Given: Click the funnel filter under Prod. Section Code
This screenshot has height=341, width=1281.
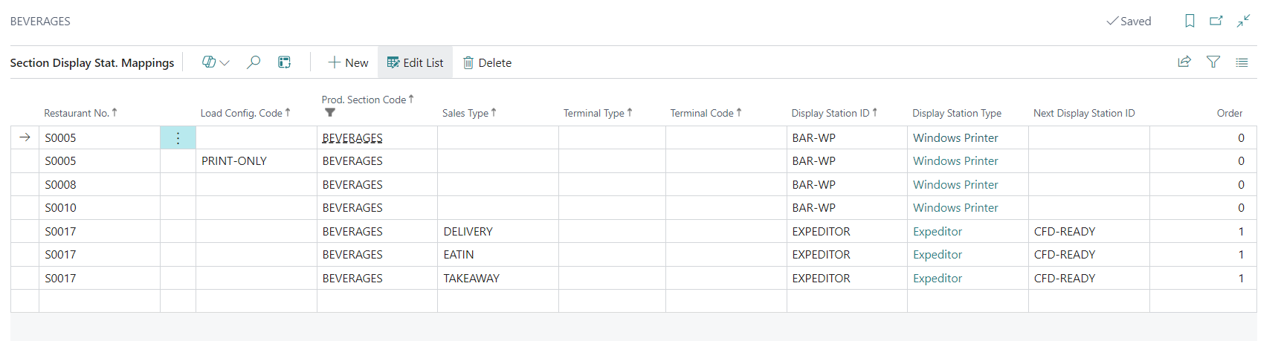Looking at the screenshot, I should [330, 113].
